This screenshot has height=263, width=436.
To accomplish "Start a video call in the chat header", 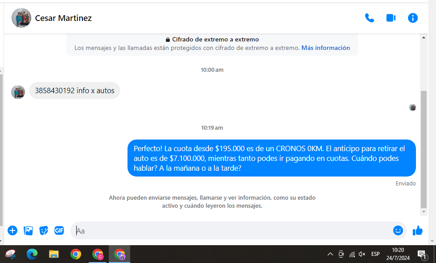I will [x=391, y=18].
